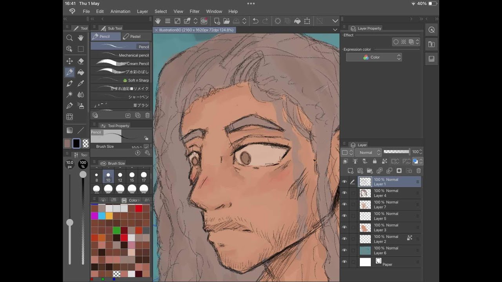This screenshot has height=282, width=502.
Task: Open the File menu
Action: 86,11
